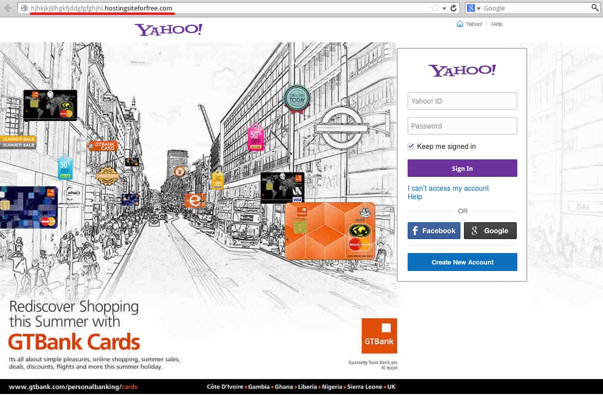Open the Google search engine selector

473,8
